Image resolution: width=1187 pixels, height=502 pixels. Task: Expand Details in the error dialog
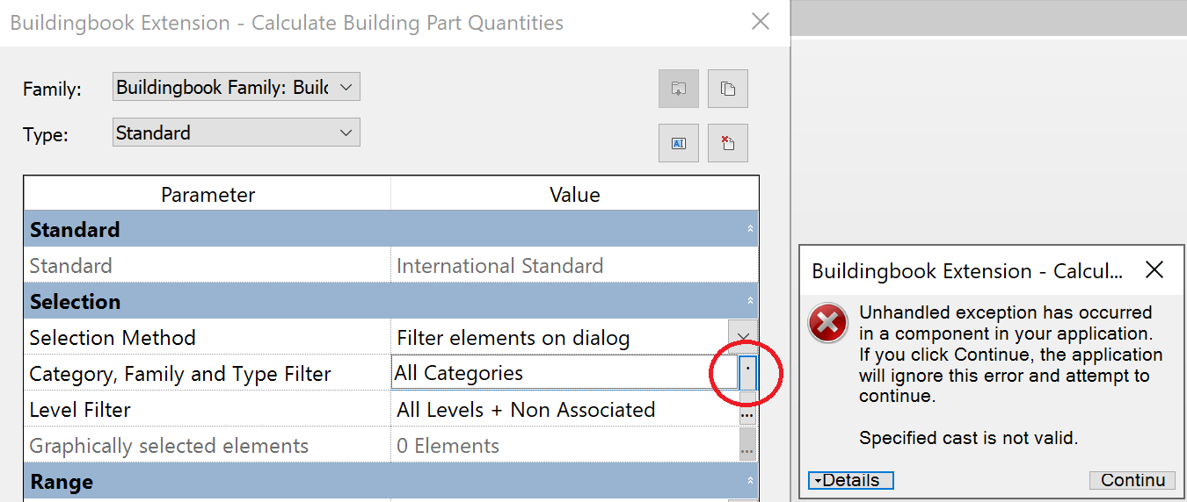click(850, 480)
